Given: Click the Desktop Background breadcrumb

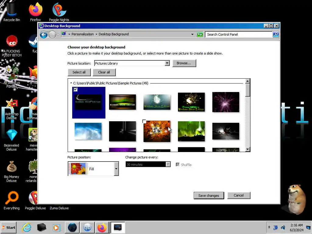Looking at the screenshot, I should pyautogui.click(x=114, y=34).
